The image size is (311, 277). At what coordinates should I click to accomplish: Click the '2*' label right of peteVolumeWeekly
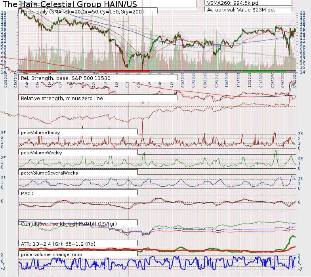[x=300, y=159]
